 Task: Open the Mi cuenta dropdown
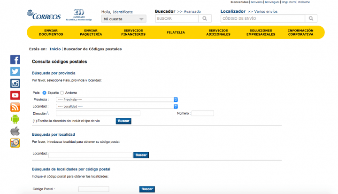(123, 19)
